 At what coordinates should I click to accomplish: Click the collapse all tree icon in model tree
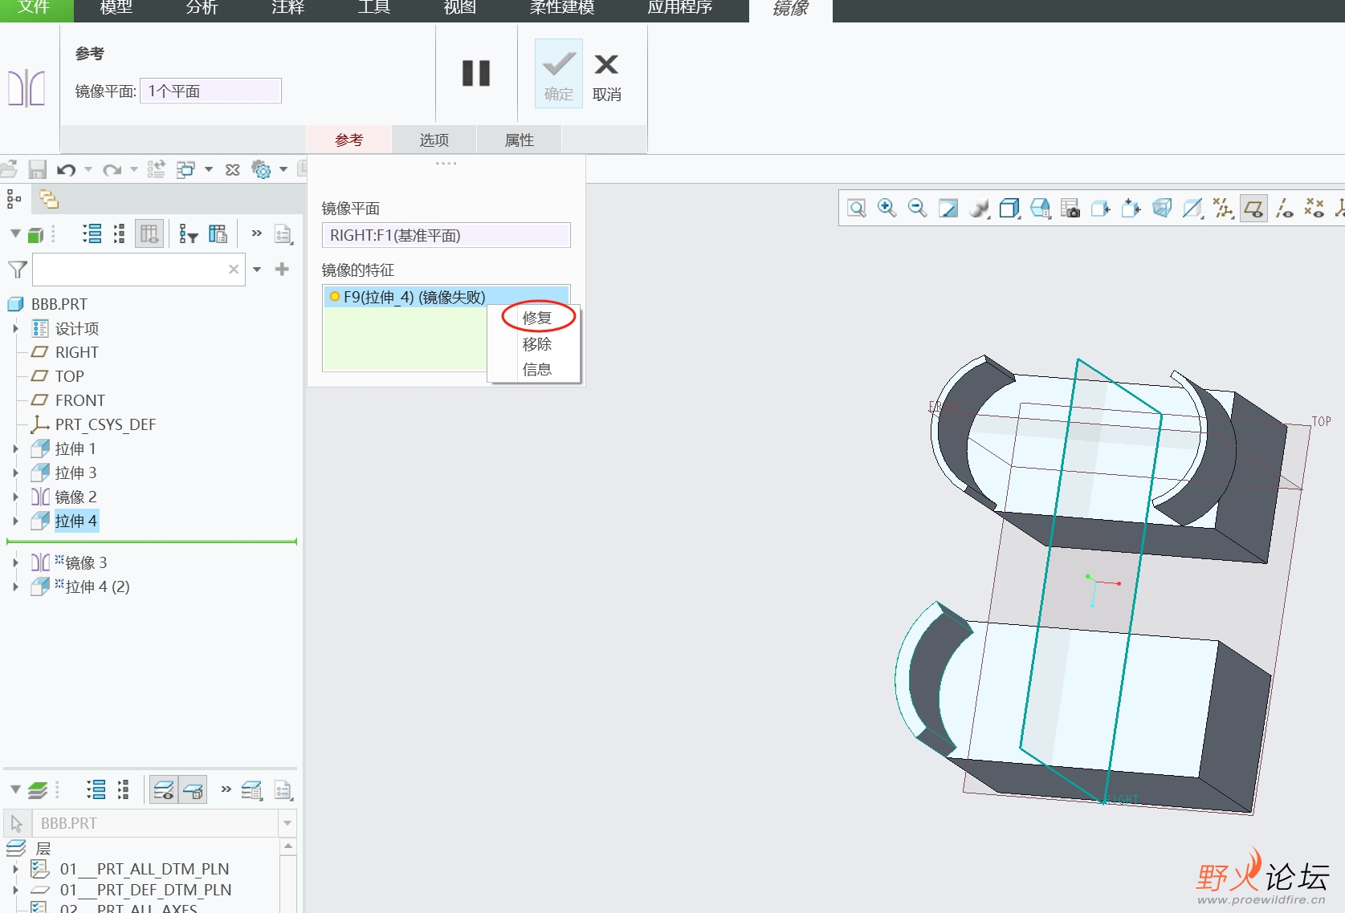(x=120, y=233)
